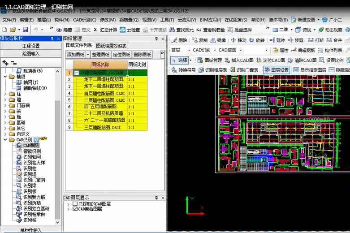Open the CAD识别(C) menu
This screenshot has width=350, height=233.
(84, 20)
